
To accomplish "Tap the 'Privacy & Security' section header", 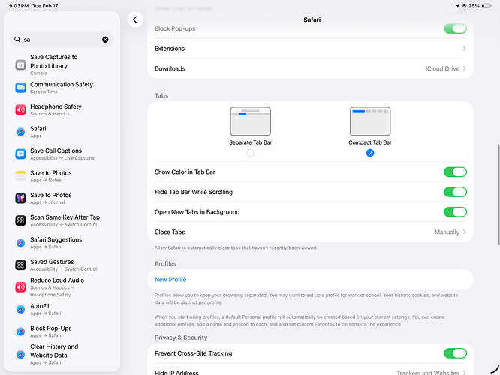I will (x=181, y=337).
